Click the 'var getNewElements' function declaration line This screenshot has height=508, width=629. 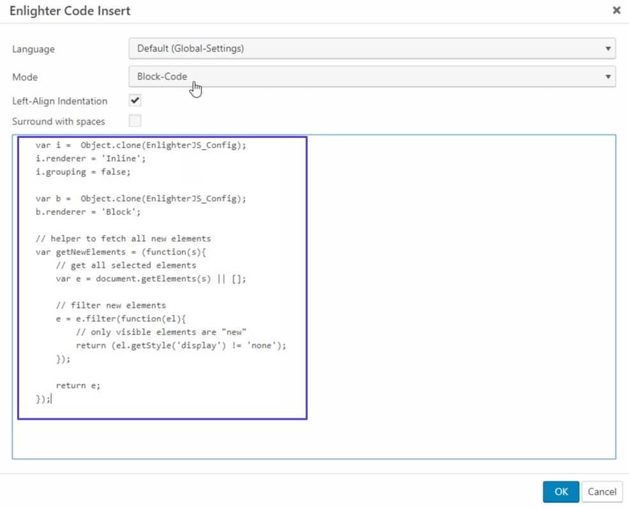121,252
